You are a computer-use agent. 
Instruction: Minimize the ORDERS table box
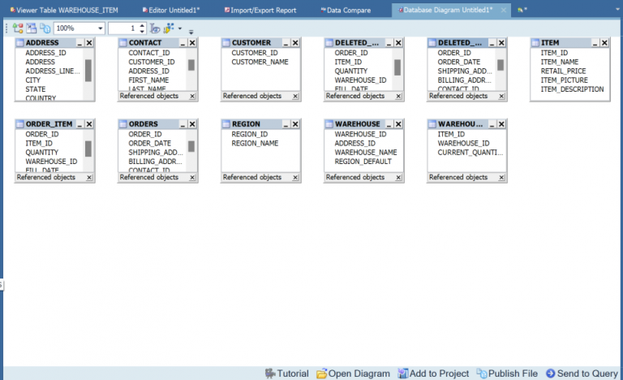(182, 124)
